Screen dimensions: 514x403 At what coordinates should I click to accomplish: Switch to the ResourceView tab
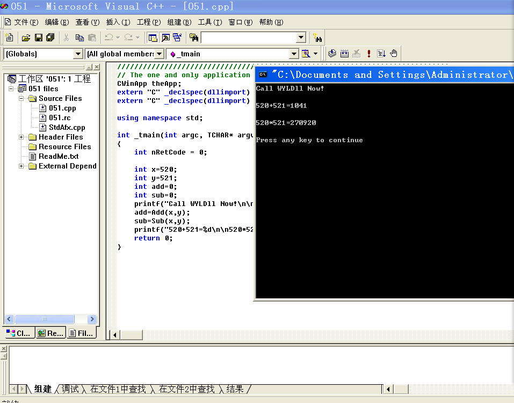[50, 333]
